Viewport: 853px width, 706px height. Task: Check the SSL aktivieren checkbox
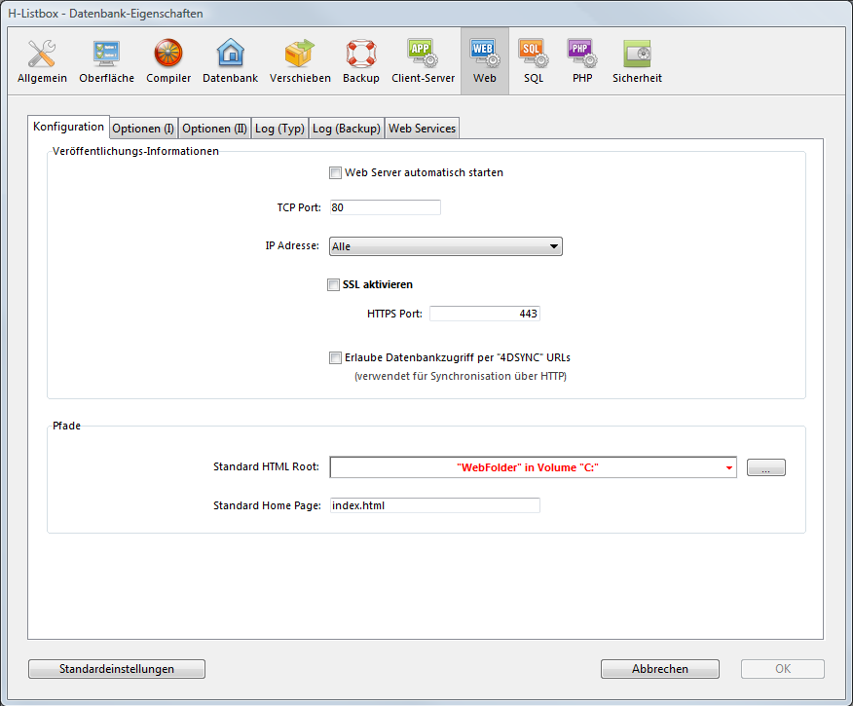coord(333,284)
